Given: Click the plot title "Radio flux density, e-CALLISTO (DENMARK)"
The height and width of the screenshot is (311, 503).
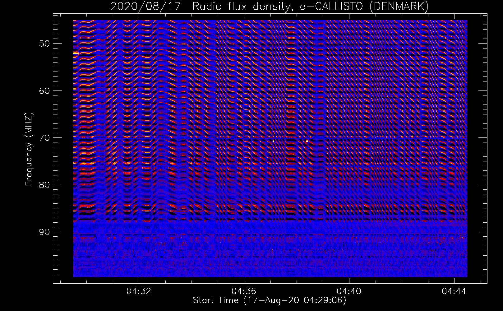Looking at the screenshot, I should [x=310, y=7].
